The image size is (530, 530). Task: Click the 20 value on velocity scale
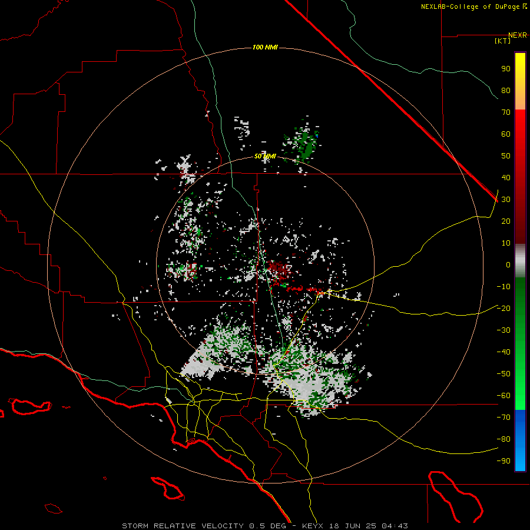[506, 221]
